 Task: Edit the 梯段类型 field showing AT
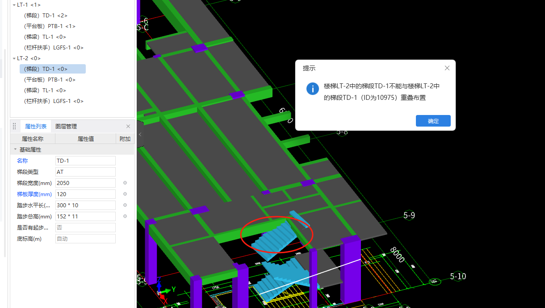85,172
